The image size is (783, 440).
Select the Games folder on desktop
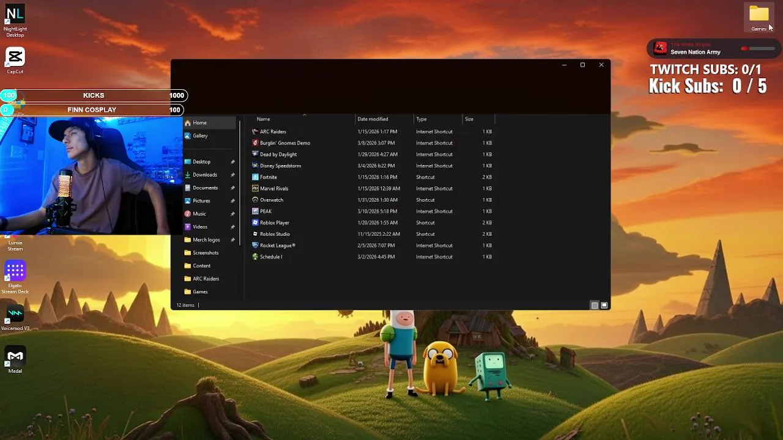coord(759,18)
